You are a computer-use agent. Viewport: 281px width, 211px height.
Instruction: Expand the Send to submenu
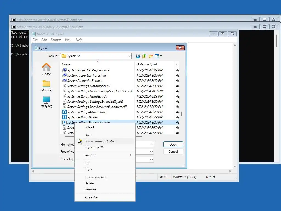coord(105,155)
